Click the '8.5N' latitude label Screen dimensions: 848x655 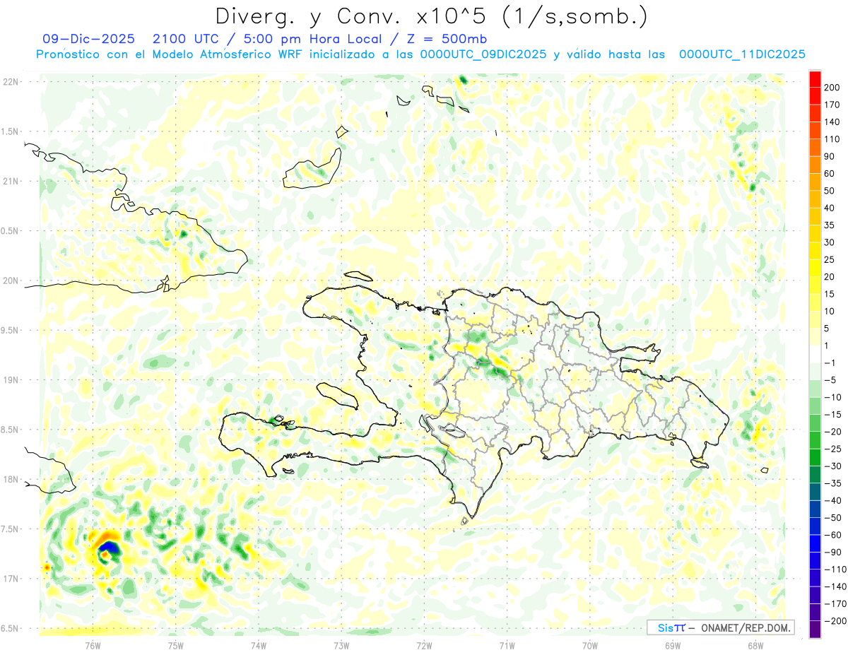click(x=11, y=430)
